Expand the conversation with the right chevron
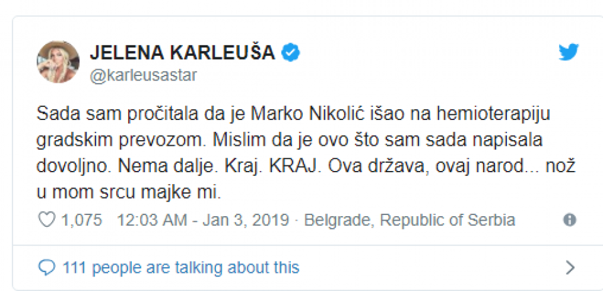603x291 pixels. (x=570, y=268)
